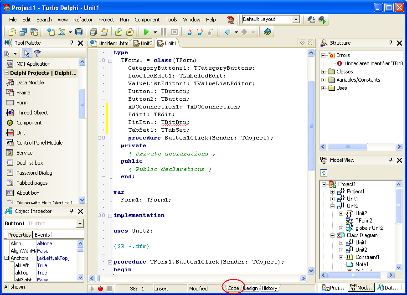Switch to History view tab
This screenshot has width=407, height=295.
coord(269,288)
